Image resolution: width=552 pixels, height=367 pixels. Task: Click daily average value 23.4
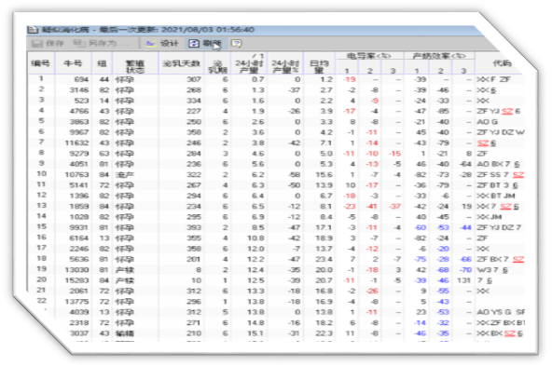coord(324,259)
